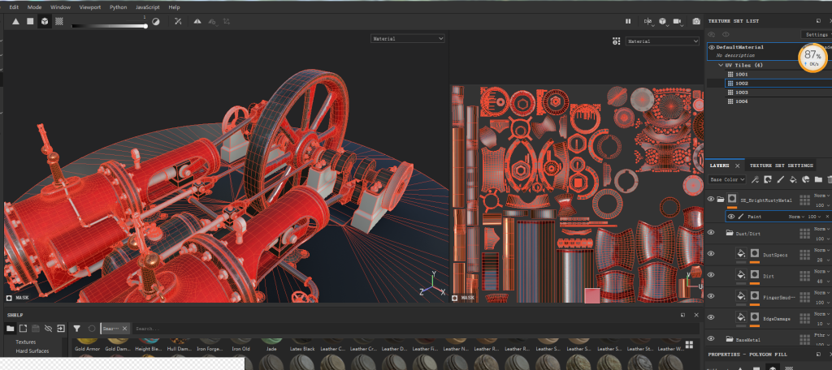832x370 pixels.
Task: Select Hard Surfaces category in Shelf
Action: point(32,351)
